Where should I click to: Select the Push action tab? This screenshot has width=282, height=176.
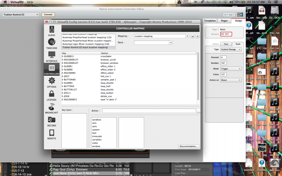(x=238, y=44)
